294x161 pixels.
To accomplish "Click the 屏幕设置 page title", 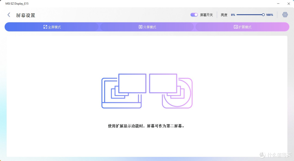I will coord(26,15).
